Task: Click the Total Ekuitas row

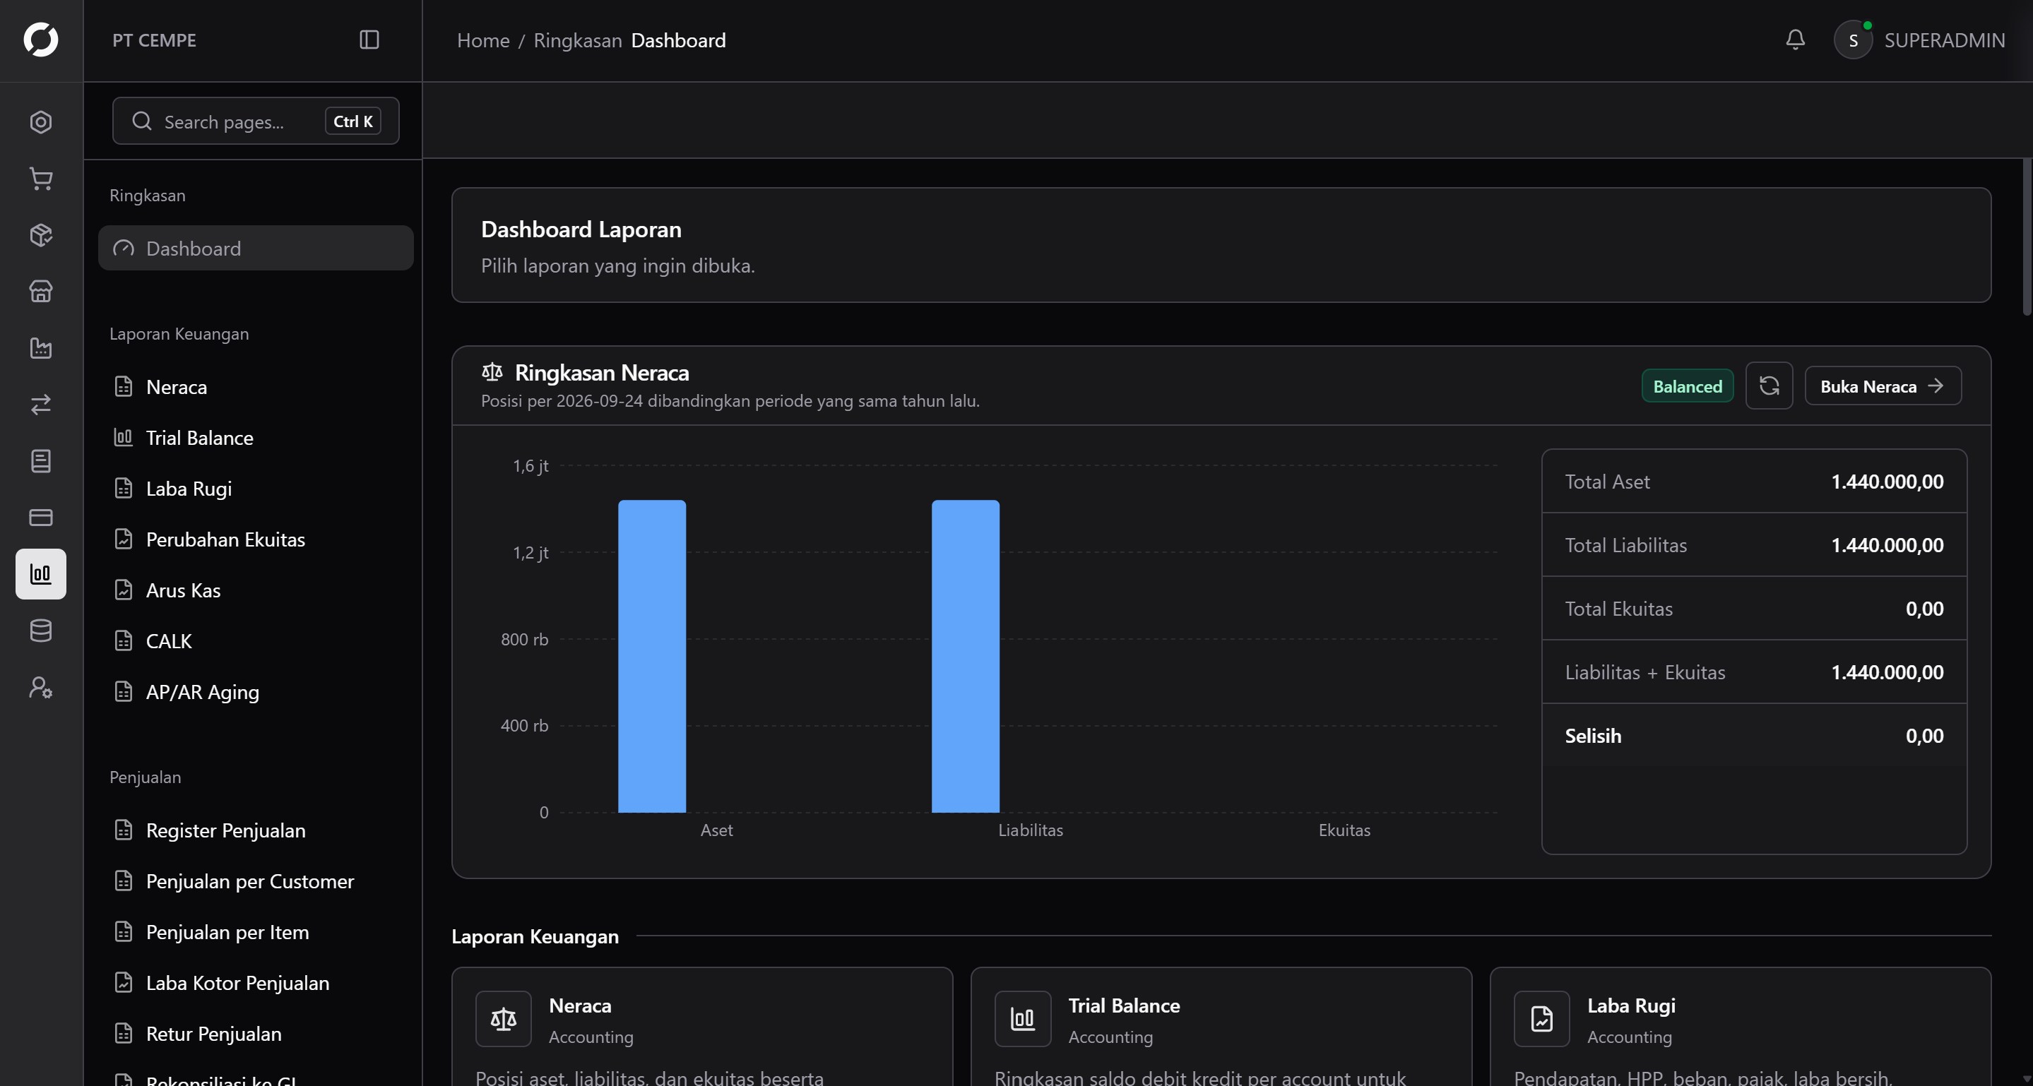Action: coord(1755,609)
